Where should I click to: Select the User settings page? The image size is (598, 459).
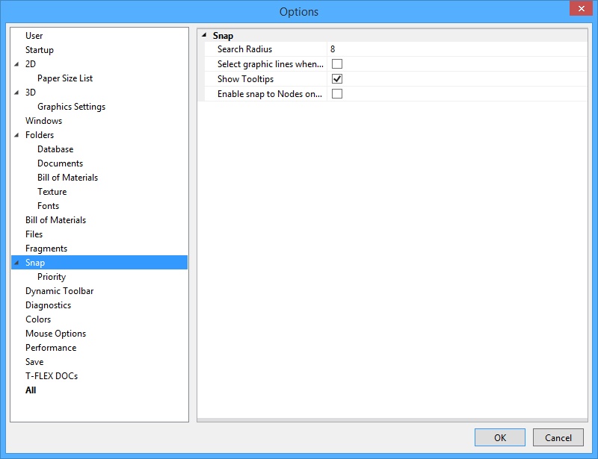pyautogui.click(x=34, y=35)
